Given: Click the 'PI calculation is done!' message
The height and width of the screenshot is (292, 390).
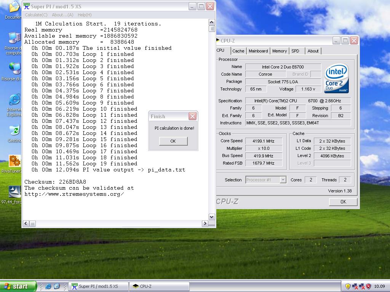Looking at the screenshot, I should [174, 128].
